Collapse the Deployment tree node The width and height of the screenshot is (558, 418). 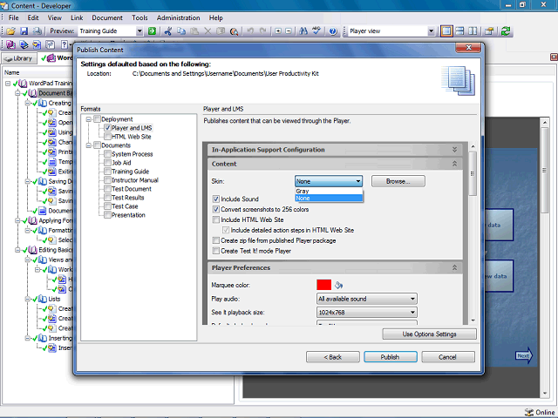tap(89, 119)
